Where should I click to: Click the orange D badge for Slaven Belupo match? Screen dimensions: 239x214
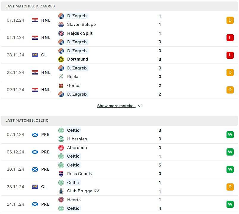point(230,20)
